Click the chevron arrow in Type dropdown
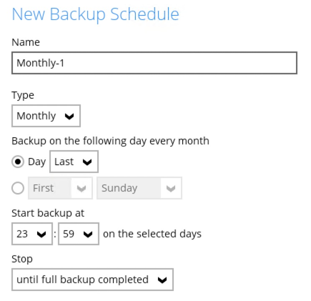Screen dimensions: 311x301 (x=69, y=116)
